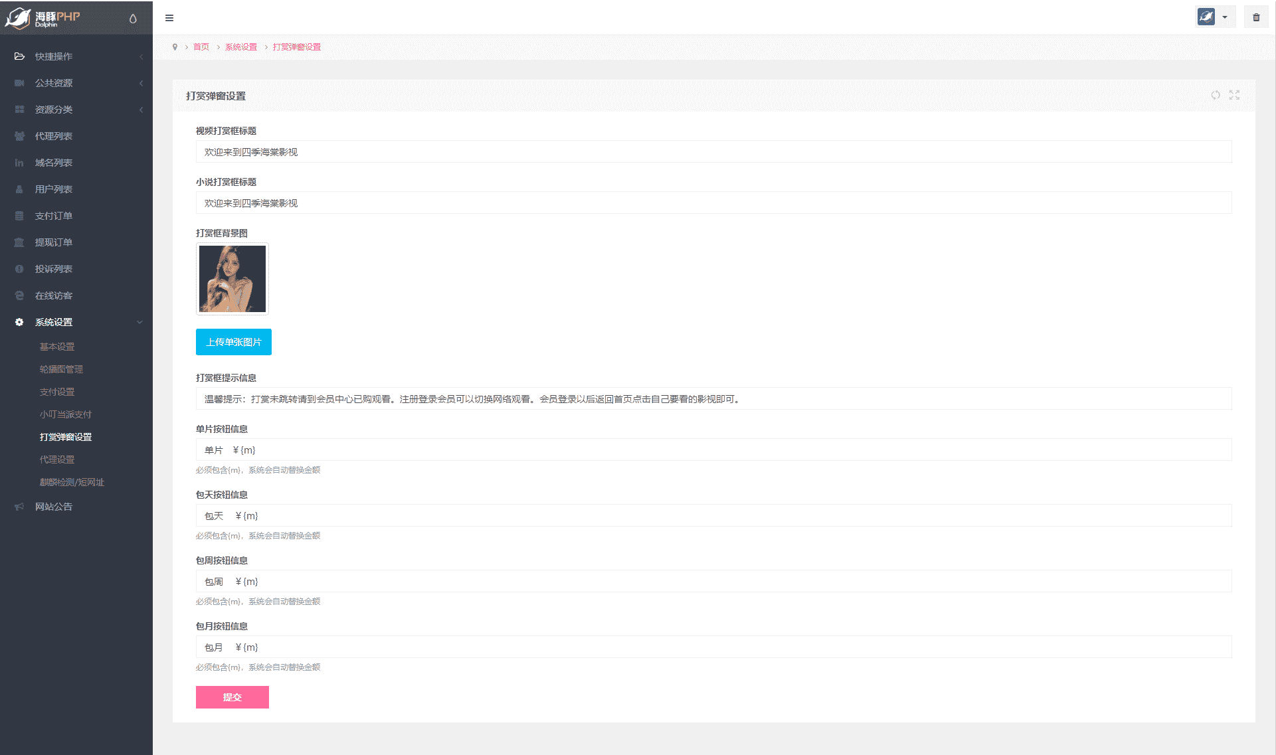Viewport: 1276px width, 755px height.
Task: Click the refresh icon in panel header
Action: 1216,95
